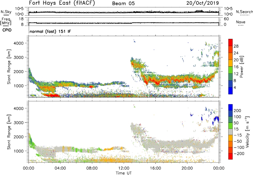Click the power panel 'Slant Range [km]' label

[x=9, y=67]
